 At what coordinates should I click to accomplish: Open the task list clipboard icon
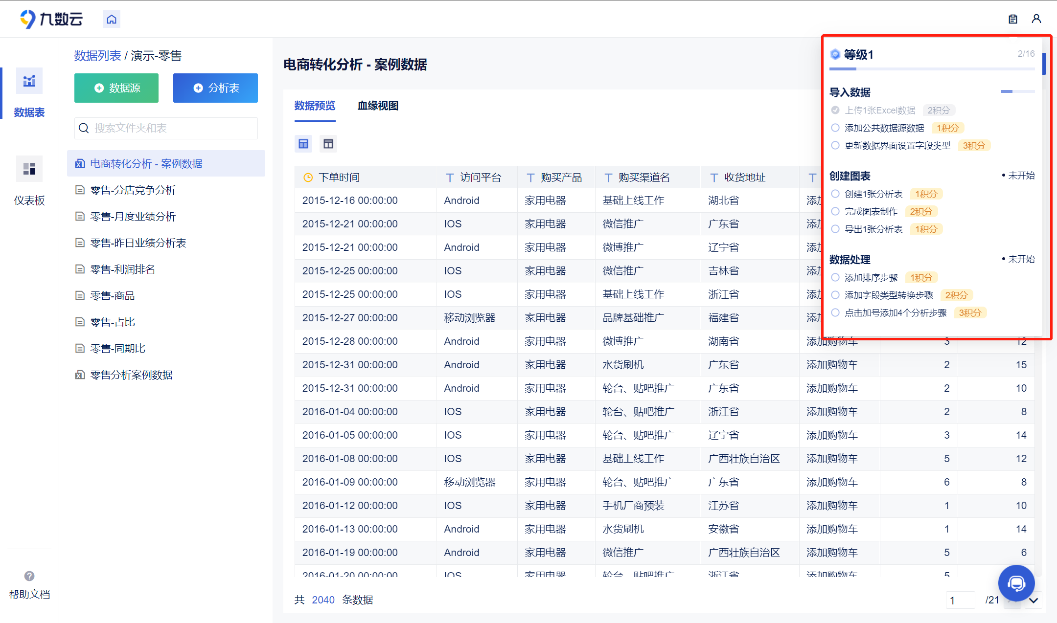(1013, 19)
